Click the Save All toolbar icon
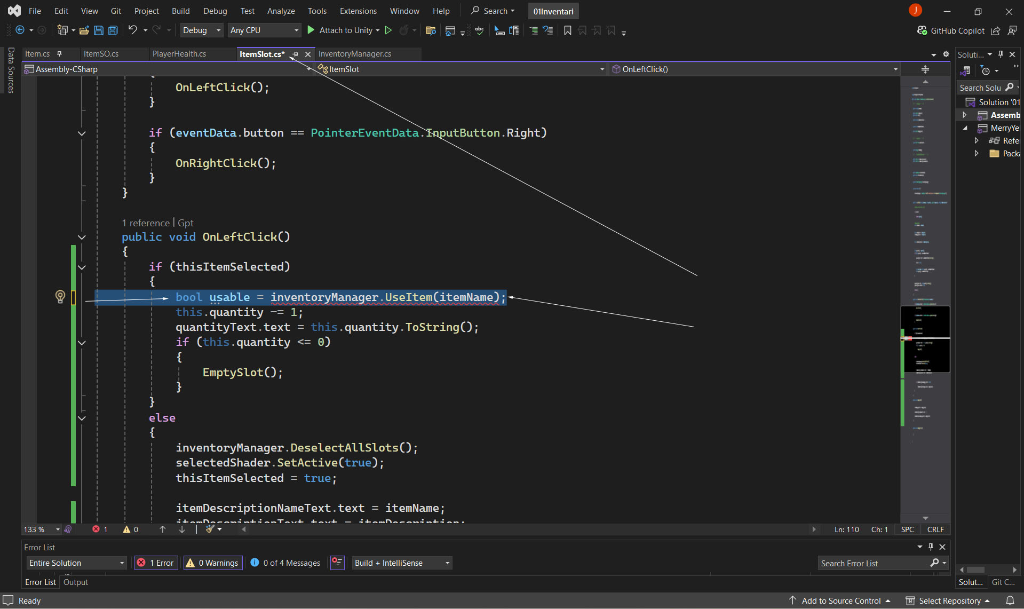 (113, 30)
